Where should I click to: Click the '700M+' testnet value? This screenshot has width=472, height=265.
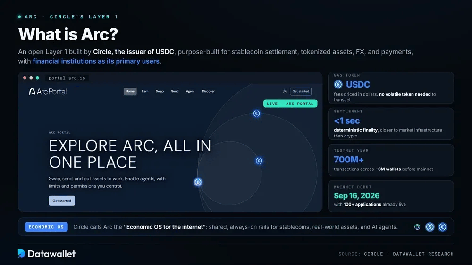[x=349, y=160]
